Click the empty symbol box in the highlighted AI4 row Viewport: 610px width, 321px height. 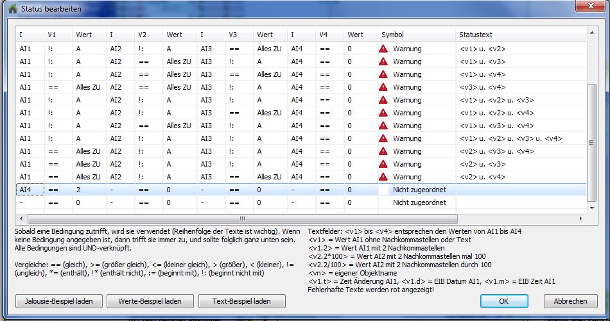[383, 190]
